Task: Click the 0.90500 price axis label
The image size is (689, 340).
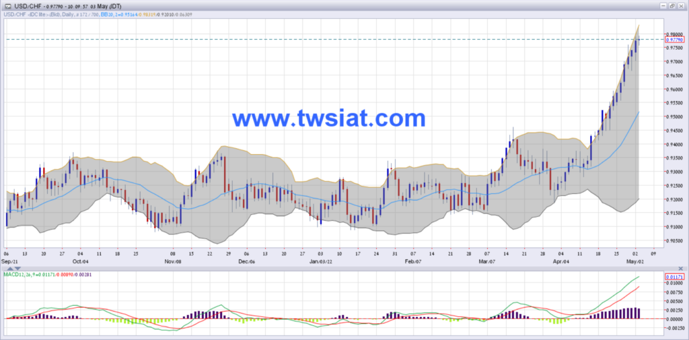Action: 674,240
